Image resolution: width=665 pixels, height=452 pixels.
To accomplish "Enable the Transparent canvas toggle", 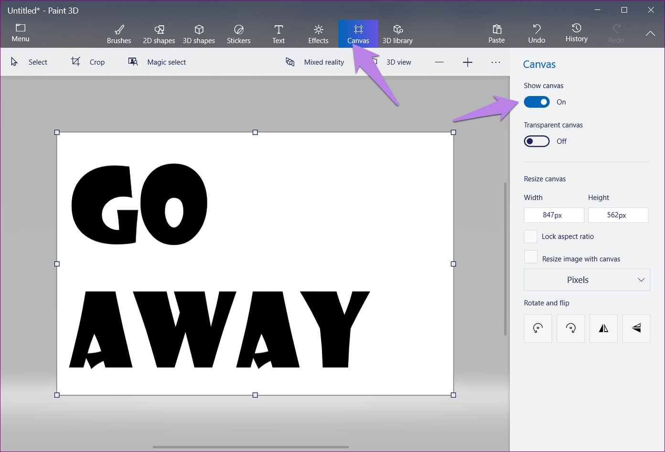I will pos(536,141).
